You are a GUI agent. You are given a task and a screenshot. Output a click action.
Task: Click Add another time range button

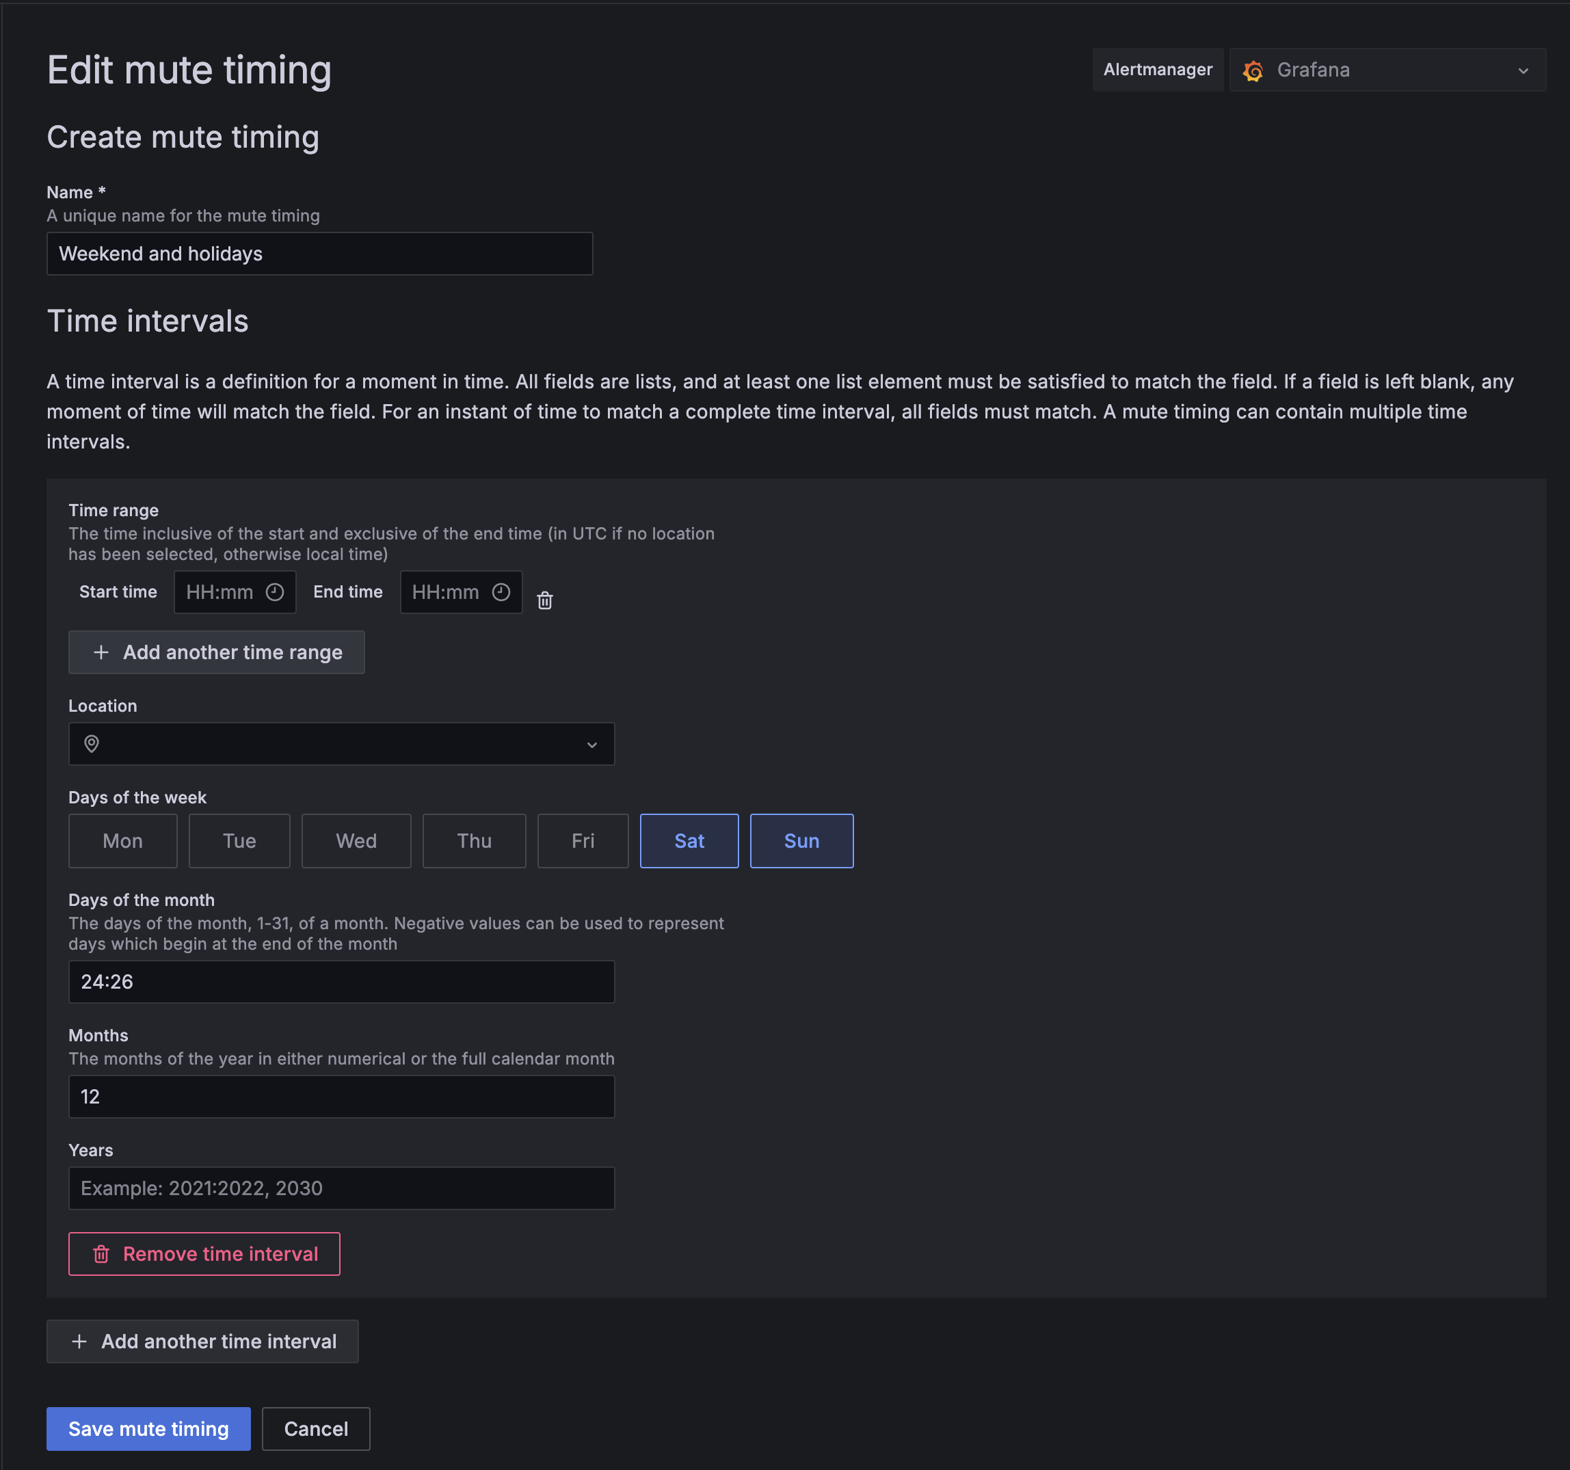point(216,652)
